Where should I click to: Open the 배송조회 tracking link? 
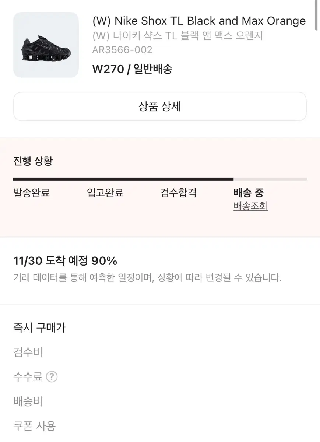click(x=250, y=206)
